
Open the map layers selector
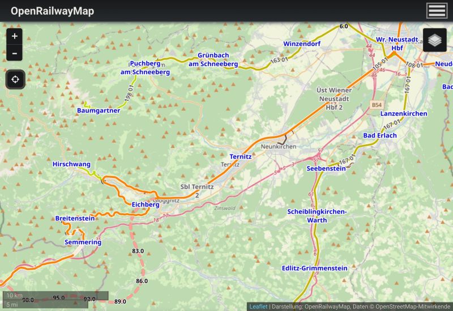434,40
